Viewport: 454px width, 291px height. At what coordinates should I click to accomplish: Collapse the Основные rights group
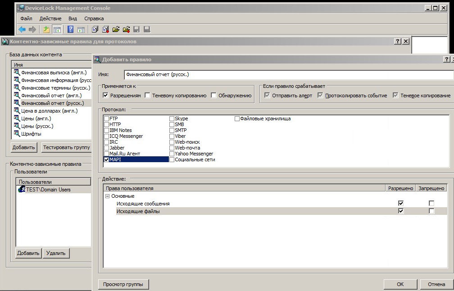point(107,196)
